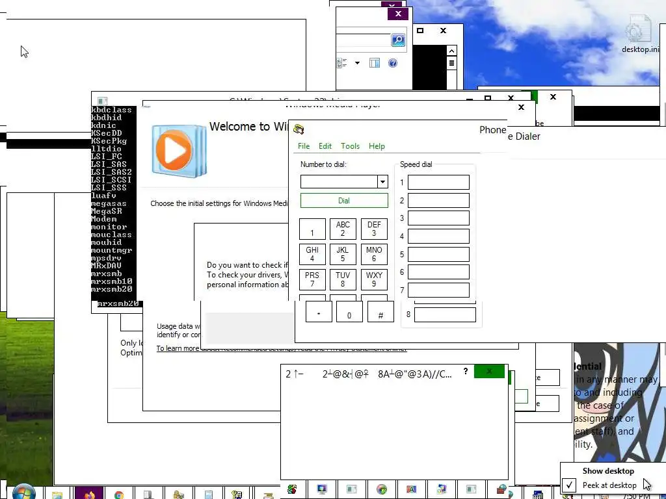Toggle Peek at desktop checkmark option

tap(569, 485)
